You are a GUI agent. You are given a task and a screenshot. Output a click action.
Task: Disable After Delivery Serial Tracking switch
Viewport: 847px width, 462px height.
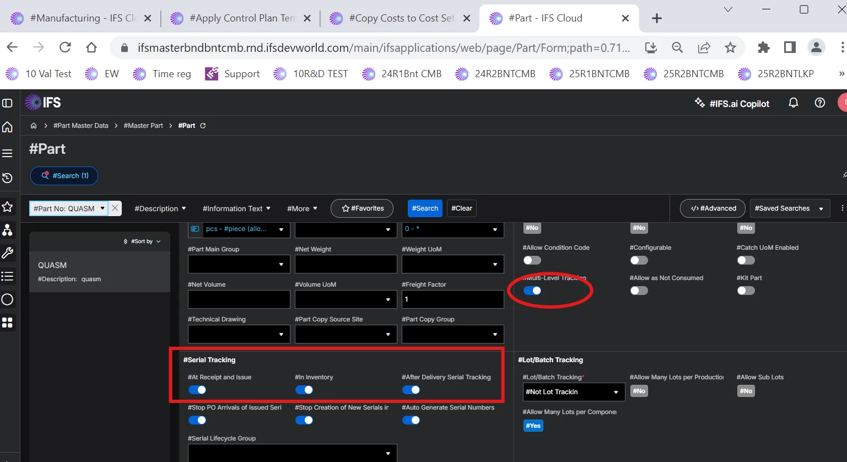pyautogui.click(x=411, y=390)
